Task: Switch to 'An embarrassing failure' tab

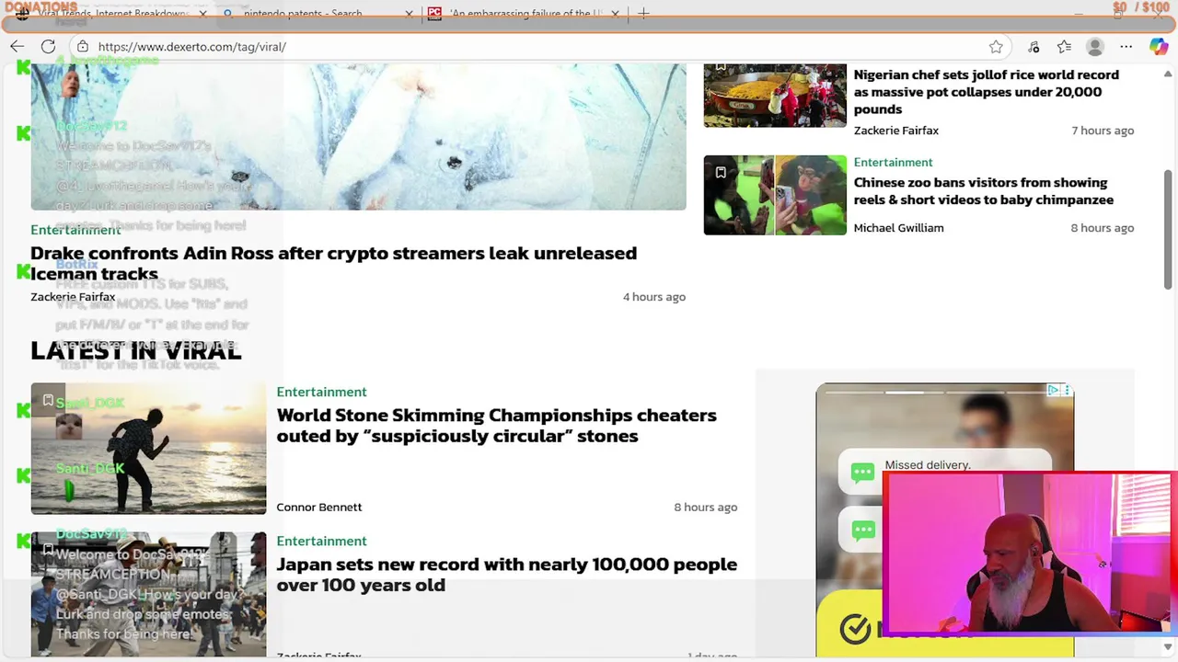Action: 525,14
